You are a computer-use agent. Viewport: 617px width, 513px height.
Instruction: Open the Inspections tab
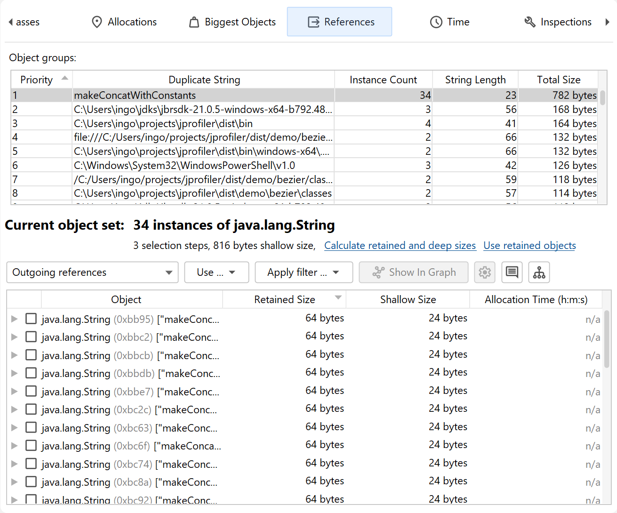[558, 22]
